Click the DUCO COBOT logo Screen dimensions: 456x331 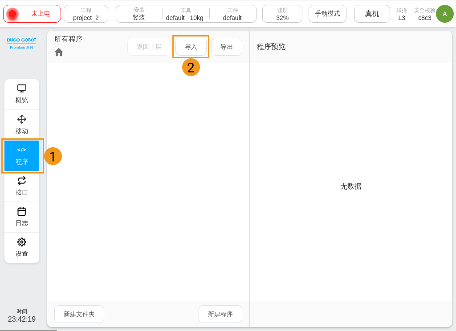coord(22,43)
